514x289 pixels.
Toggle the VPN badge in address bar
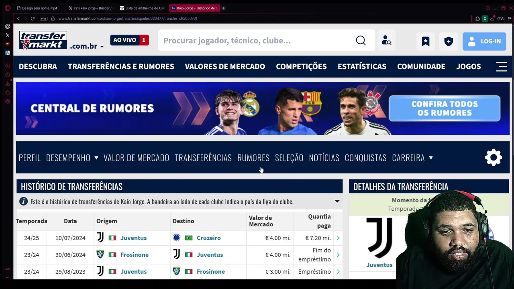43,18
